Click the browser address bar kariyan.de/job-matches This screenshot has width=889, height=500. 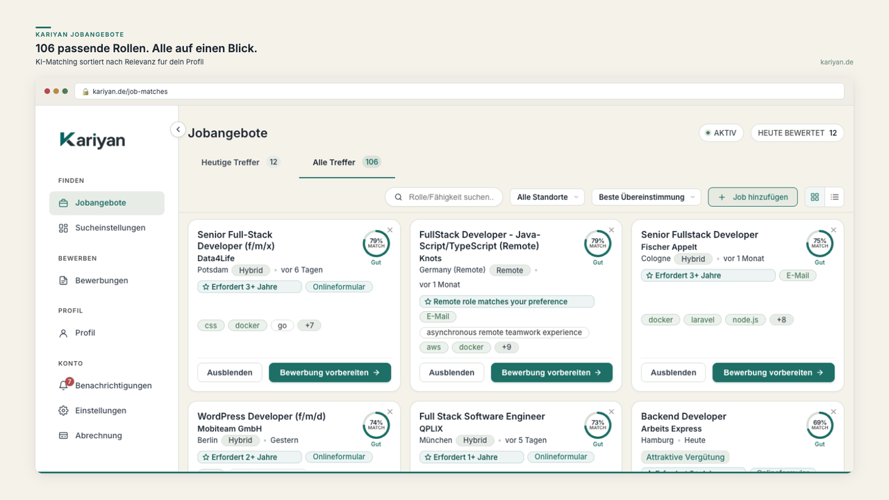tap(459, 92)
